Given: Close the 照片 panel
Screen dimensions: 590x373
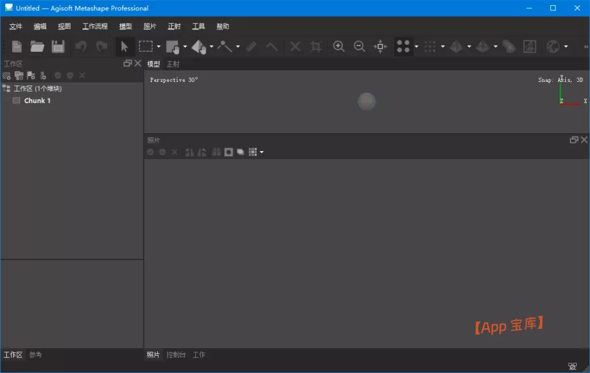Looking at the screenshot, I should click(584, 140).
